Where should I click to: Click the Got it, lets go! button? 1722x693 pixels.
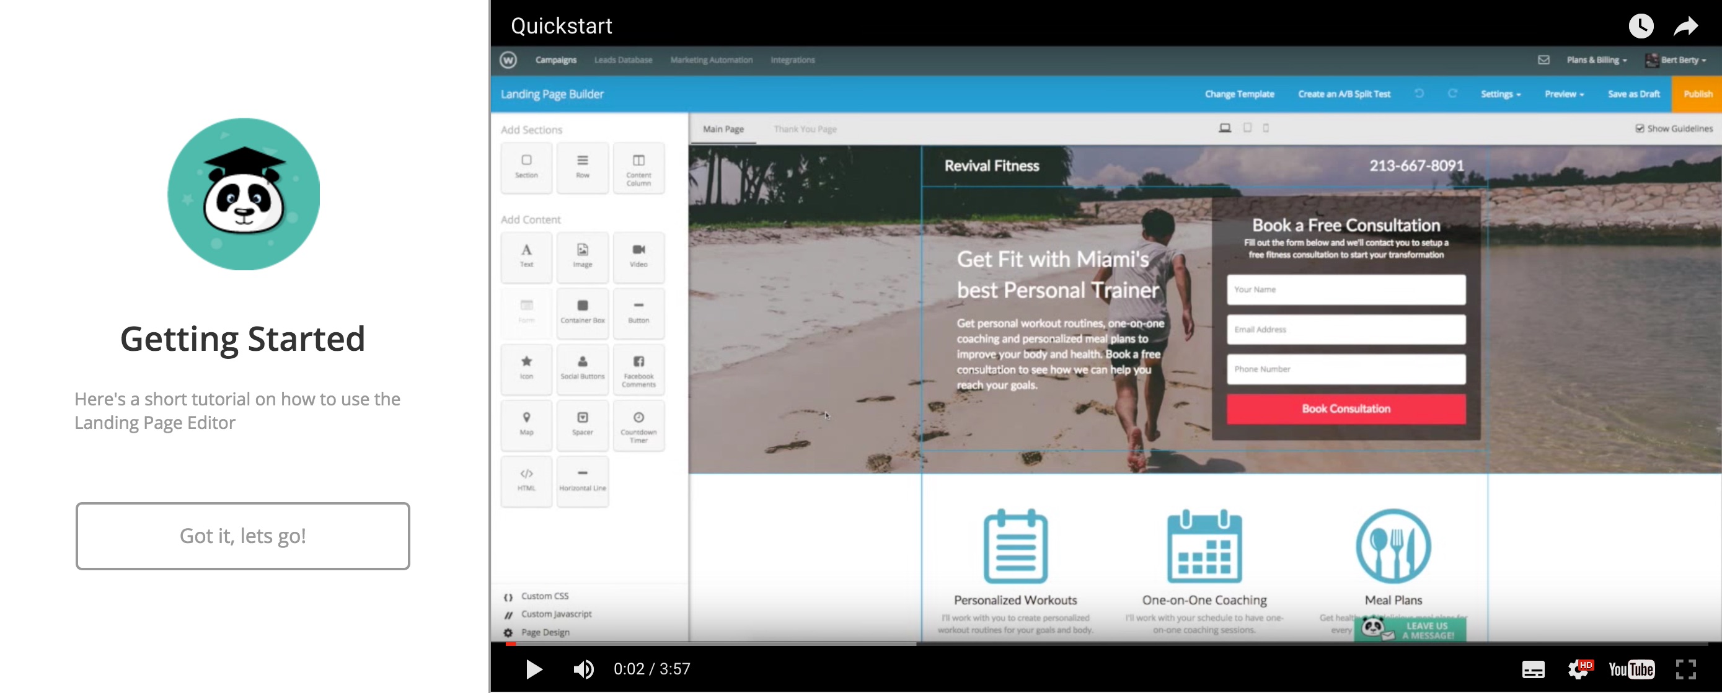click(242, 536)
